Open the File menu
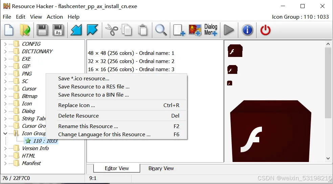Screen dimensions: 333x184 tap(7, 17)
